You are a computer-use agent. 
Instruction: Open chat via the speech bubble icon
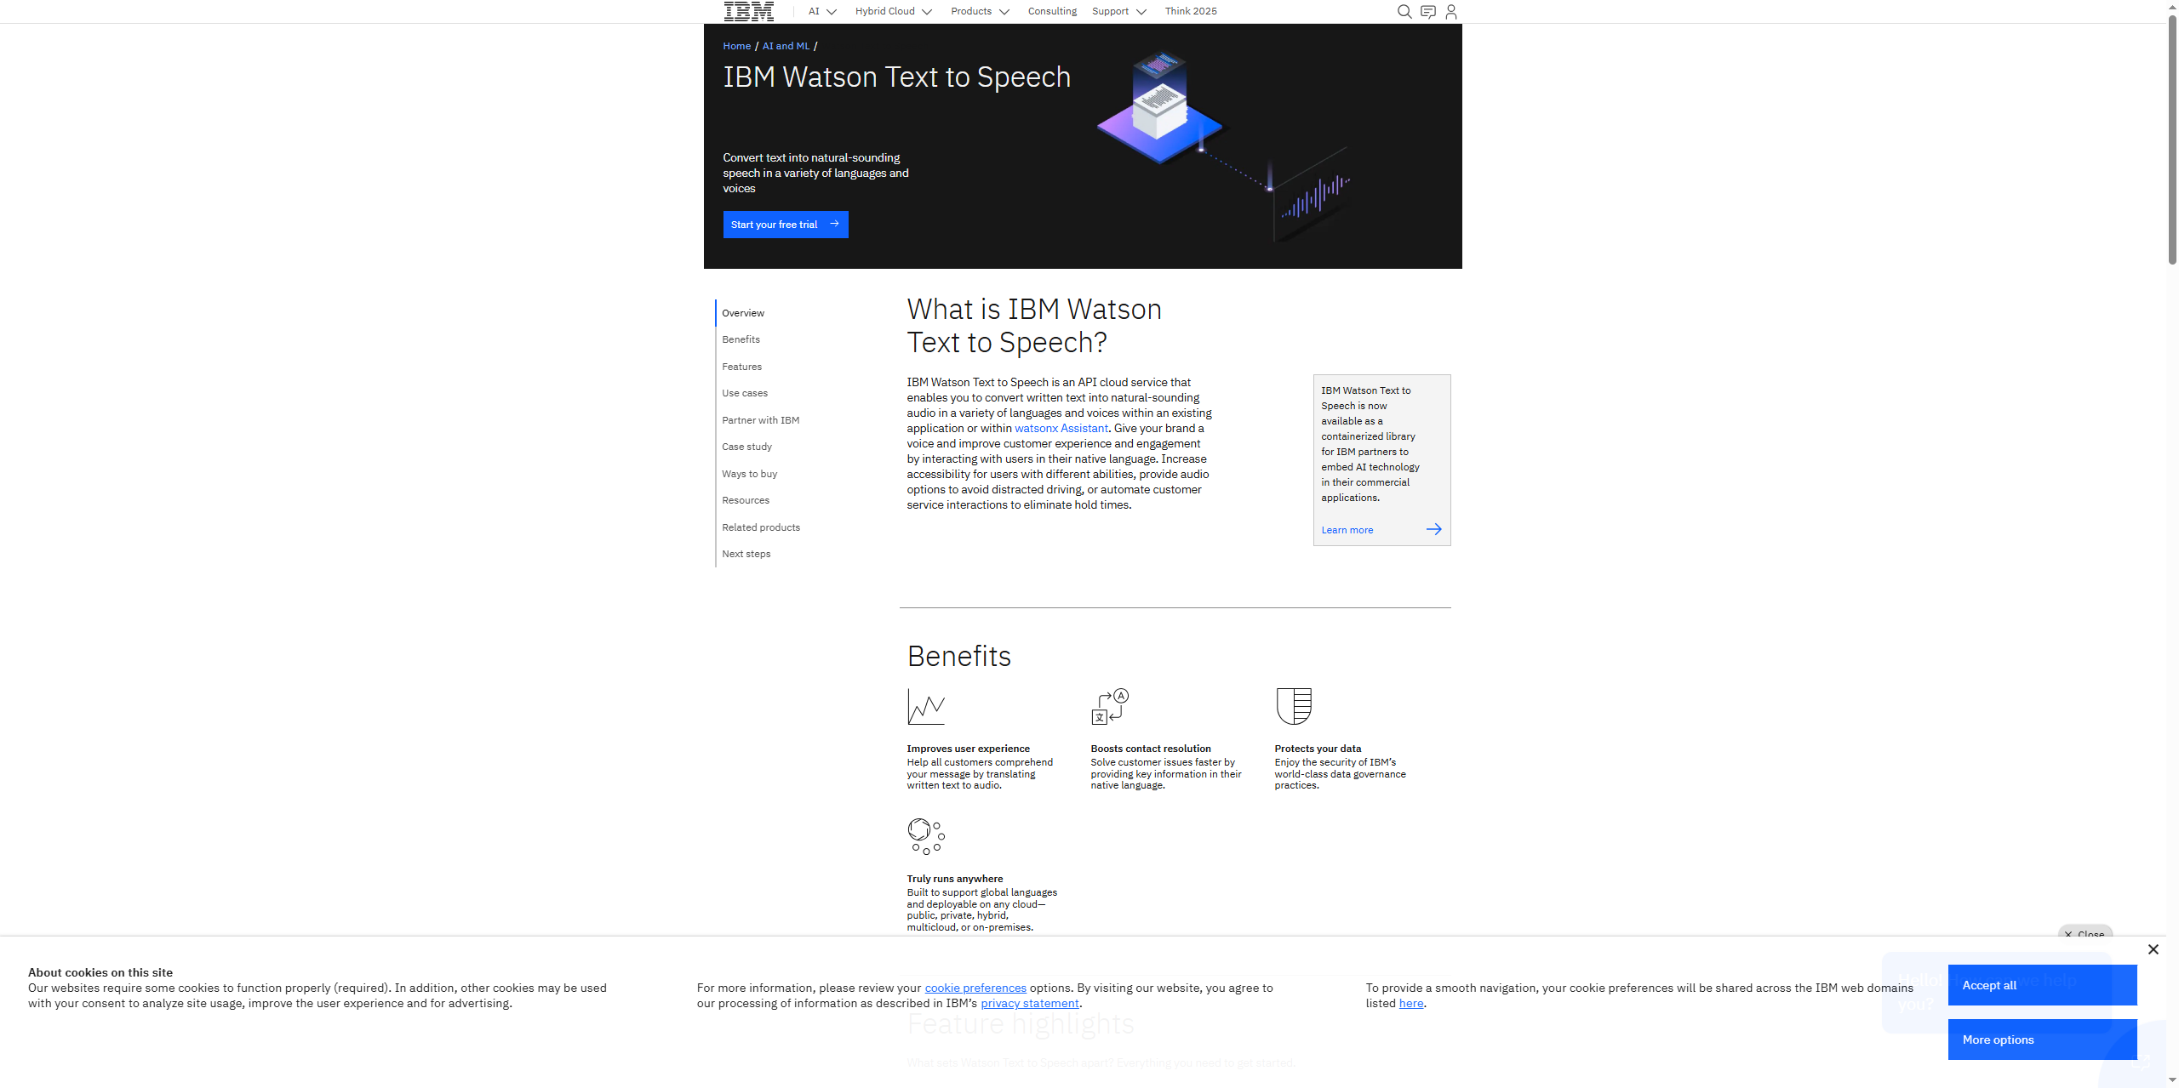coord(1427,11)
